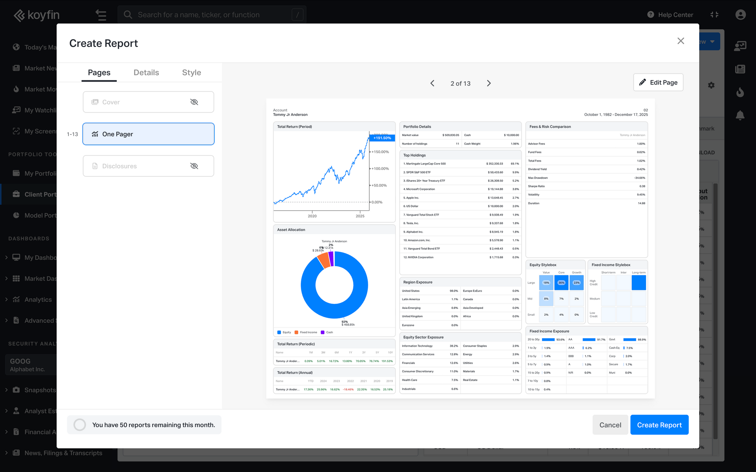This screenshot has height=472, width=756.
Task: Go to previous report page arrow
Action: (x=432, y=83)
